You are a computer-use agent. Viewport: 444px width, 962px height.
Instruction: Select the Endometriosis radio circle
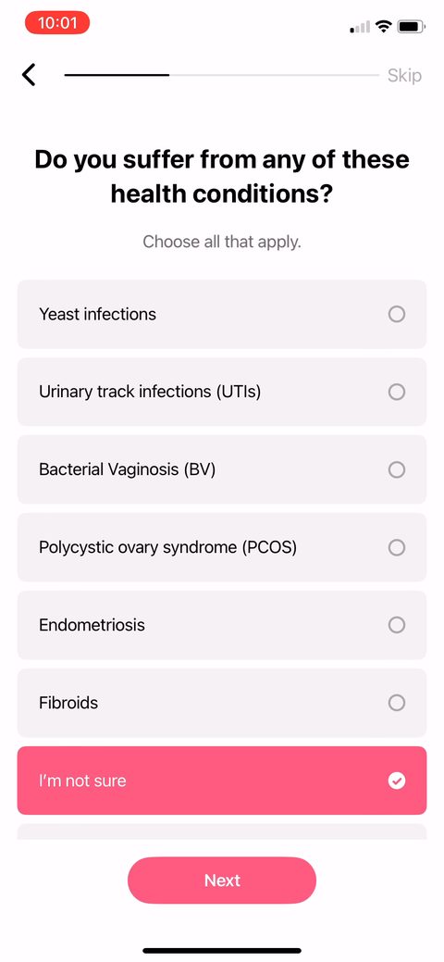[x=397, y=625]
